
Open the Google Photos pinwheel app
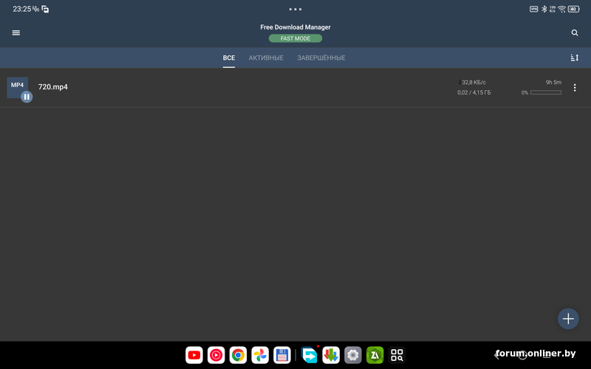(260, 355)
